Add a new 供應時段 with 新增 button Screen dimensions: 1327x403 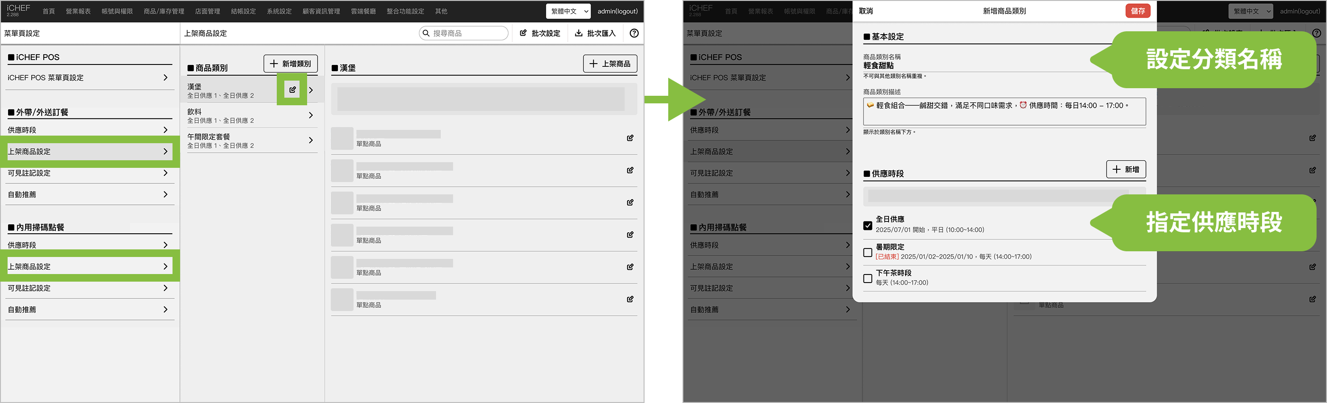pyautogui.click(x=1126, y=170)
